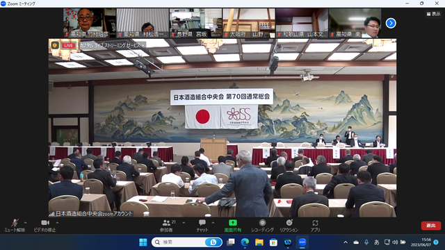Viewport: 445px width, 250px height.
Task: Open File Explorer from the taskbar
Action: point(259,242)
